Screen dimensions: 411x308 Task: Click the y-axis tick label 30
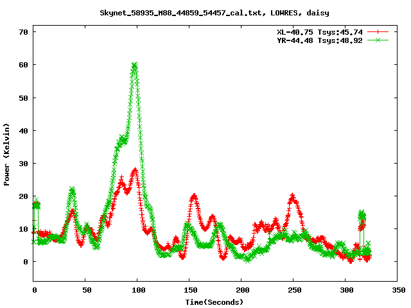23,164
